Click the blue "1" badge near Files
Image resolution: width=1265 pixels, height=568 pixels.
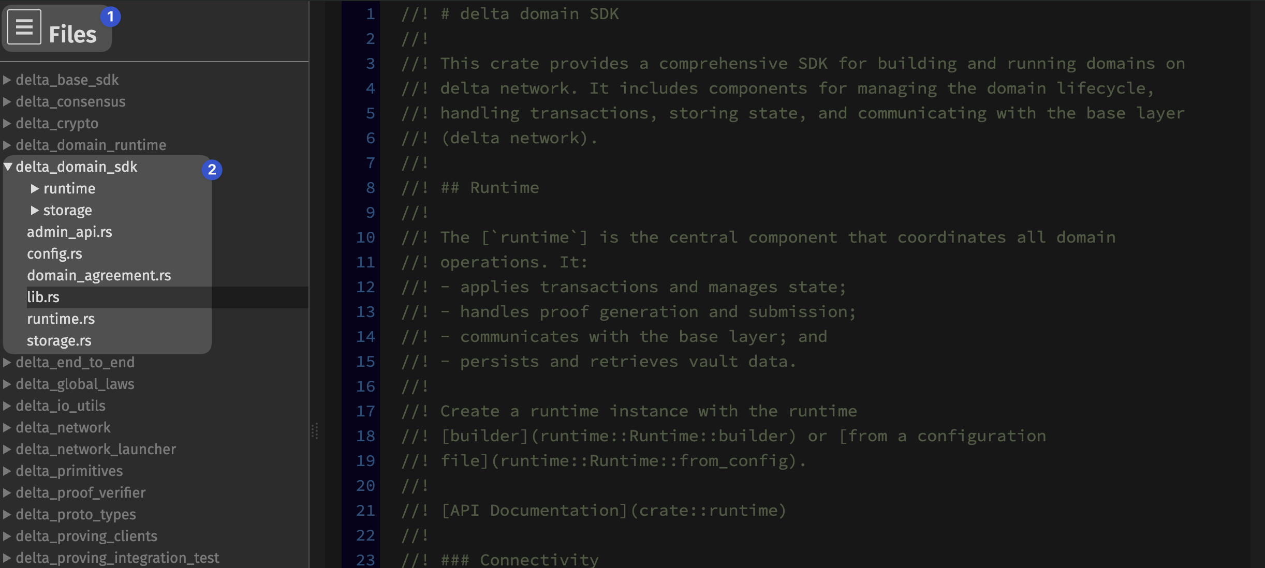point(110,17)
